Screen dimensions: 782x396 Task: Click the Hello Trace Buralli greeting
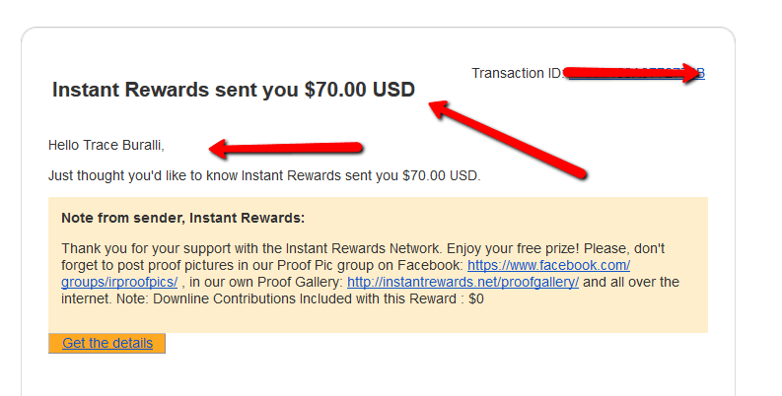107,145
